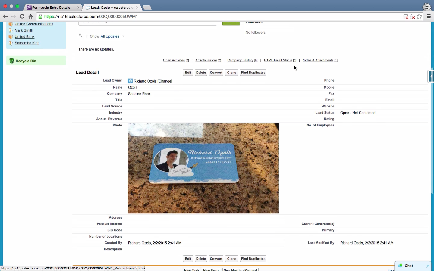This screenshot has width=434, height=271.
Task: Click the top Convert button
Action: pos(216,73)
